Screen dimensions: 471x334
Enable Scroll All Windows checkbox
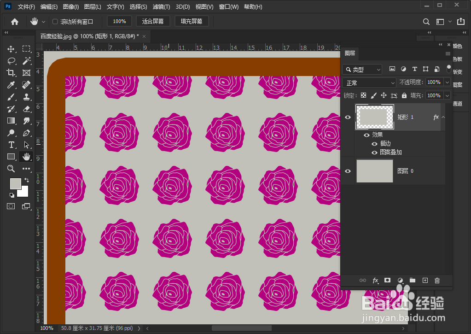point(55,22)
